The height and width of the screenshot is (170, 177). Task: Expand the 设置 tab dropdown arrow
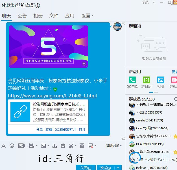coord(93,15)
